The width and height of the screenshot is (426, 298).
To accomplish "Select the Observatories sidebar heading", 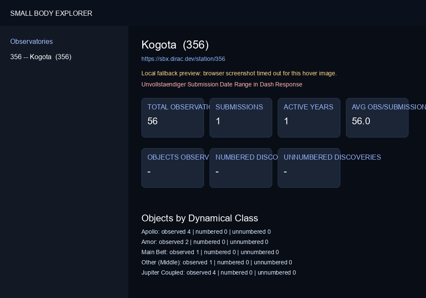I will point(32,42).
